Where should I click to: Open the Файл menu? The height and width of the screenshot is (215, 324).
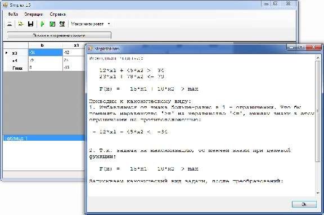point(13,14)
